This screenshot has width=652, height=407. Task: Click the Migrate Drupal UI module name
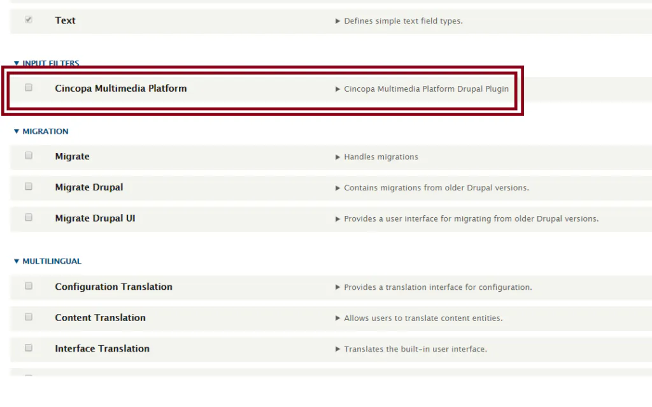tap(95, 218)
